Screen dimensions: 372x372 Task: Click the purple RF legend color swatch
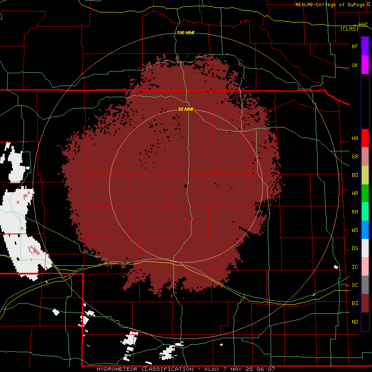(365, 46)
